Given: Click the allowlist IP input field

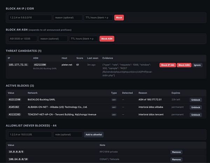Looking at the screenshot, I should [x=30, y=135].
